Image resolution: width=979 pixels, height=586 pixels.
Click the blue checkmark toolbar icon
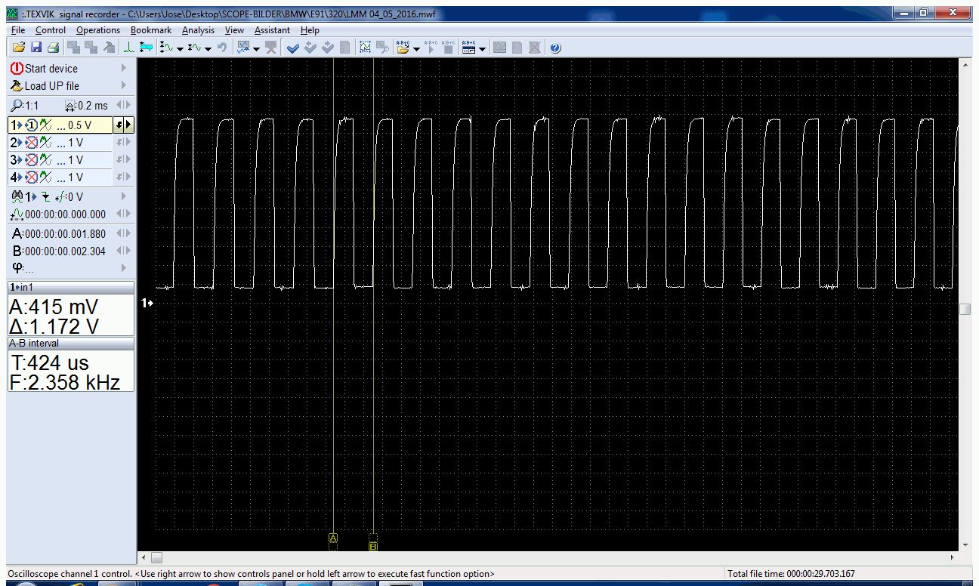pos(293,48)
